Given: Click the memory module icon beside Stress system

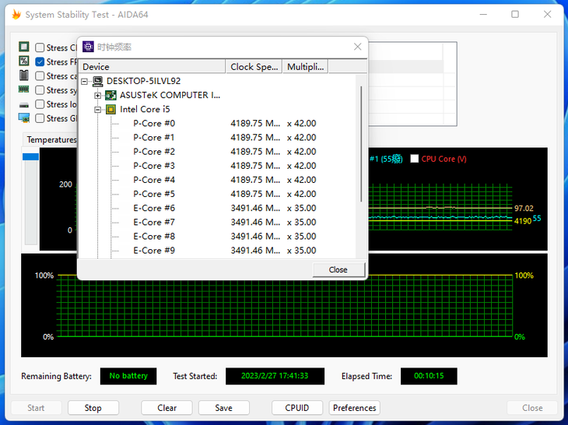Looking at the screenshot, I should point(24,90).
